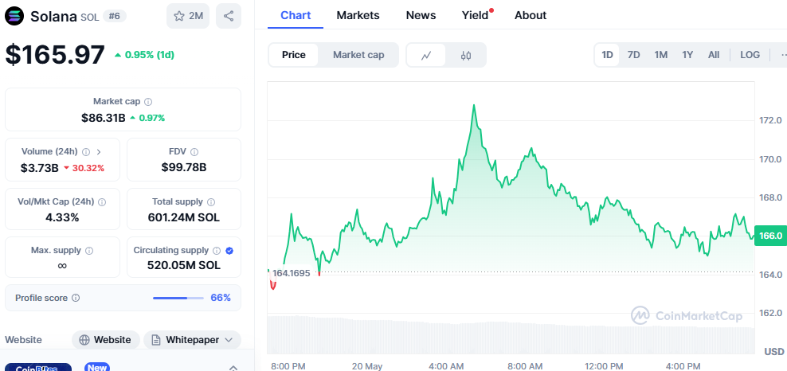Switch to candlestick chart view icon
This screenshot has height=371, width=787.
[x=466, y=55]
